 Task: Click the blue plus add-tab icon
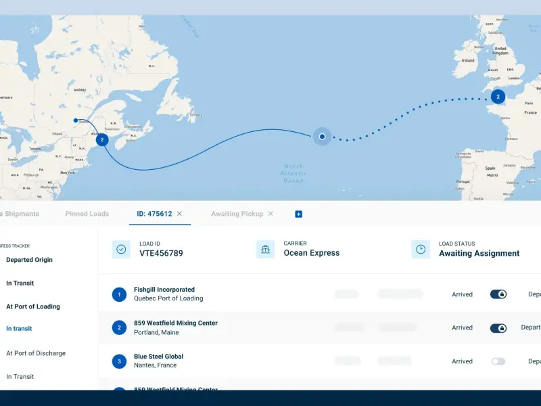(298, 214)
